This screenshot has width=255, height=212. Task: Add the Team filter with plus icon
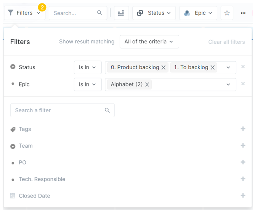[x=243, y=145]
